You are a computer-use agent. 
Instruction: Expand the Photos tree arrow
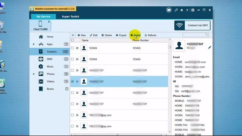tap(34, 74)
